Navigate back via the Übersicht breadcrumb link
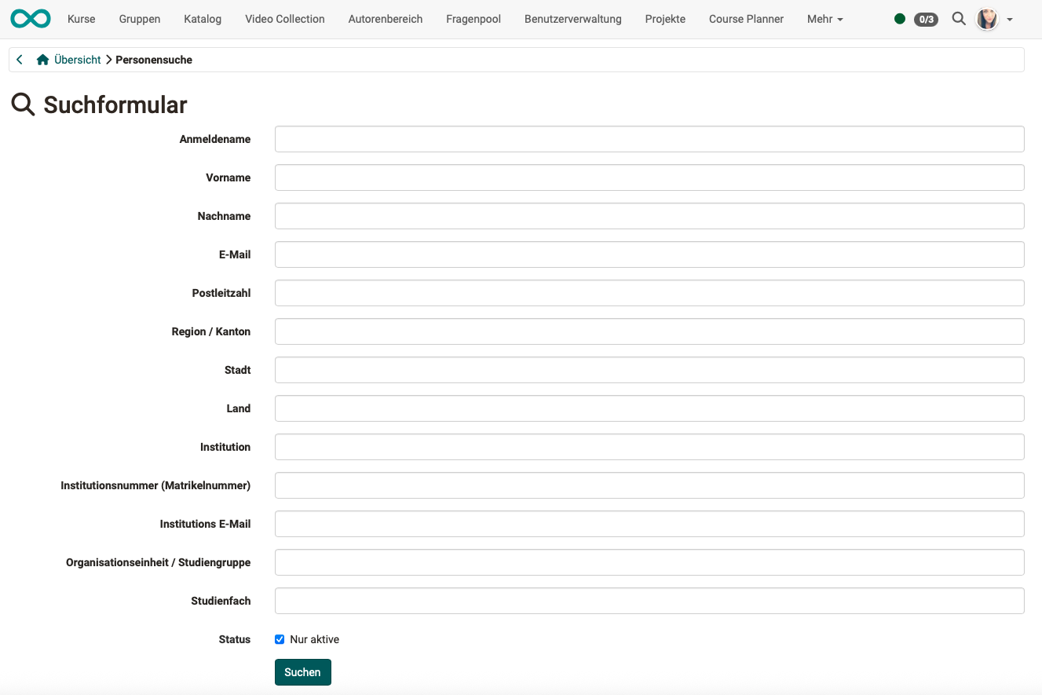The width and height of the screenshot is (1042, 695). 76,59
